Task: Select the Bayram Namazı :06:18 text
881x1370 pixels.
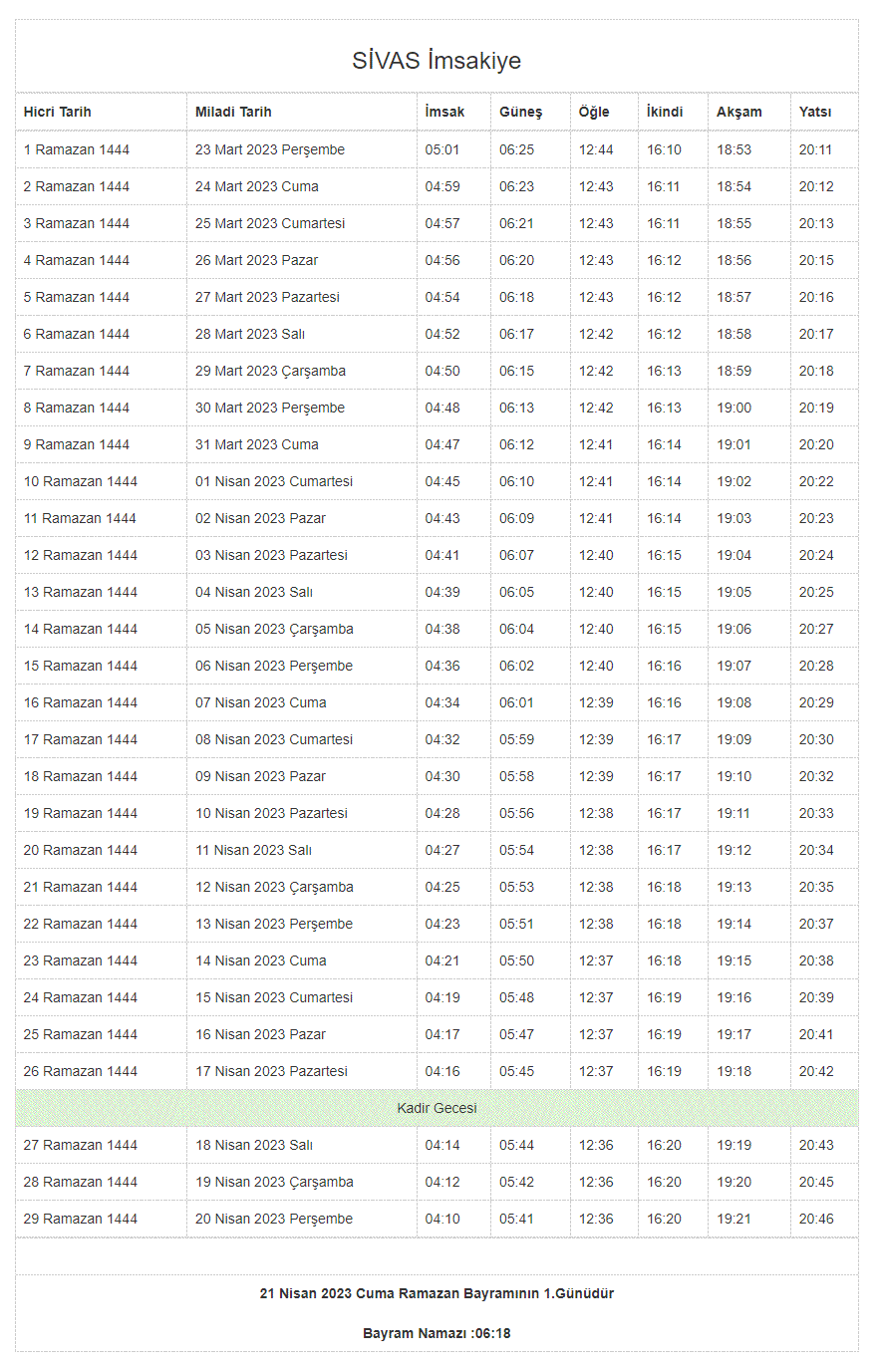Action: tap(437, 1333)
